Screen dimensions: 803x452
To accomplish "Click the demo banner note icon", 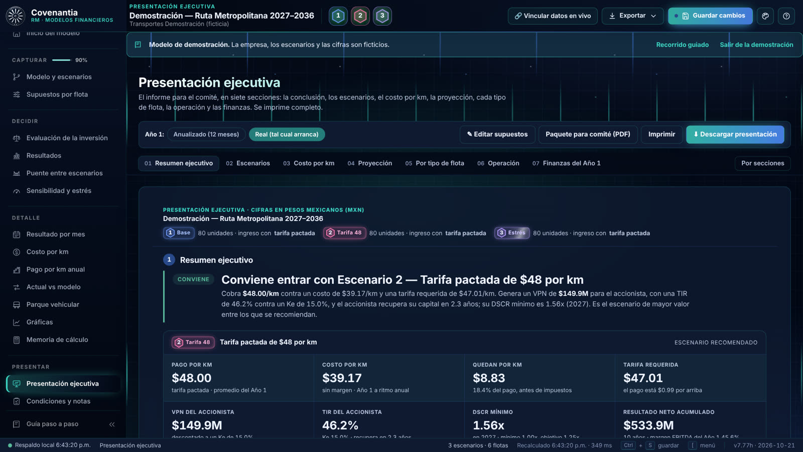I will point(138,45).
